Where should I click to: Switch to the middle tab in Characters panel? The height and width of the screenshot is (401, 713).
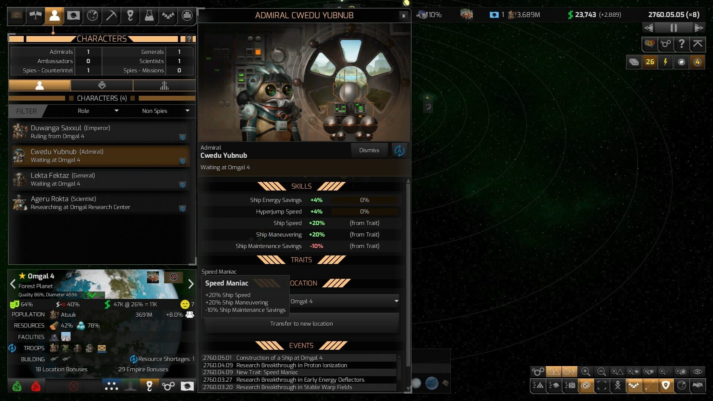click(x=102, y=85)
